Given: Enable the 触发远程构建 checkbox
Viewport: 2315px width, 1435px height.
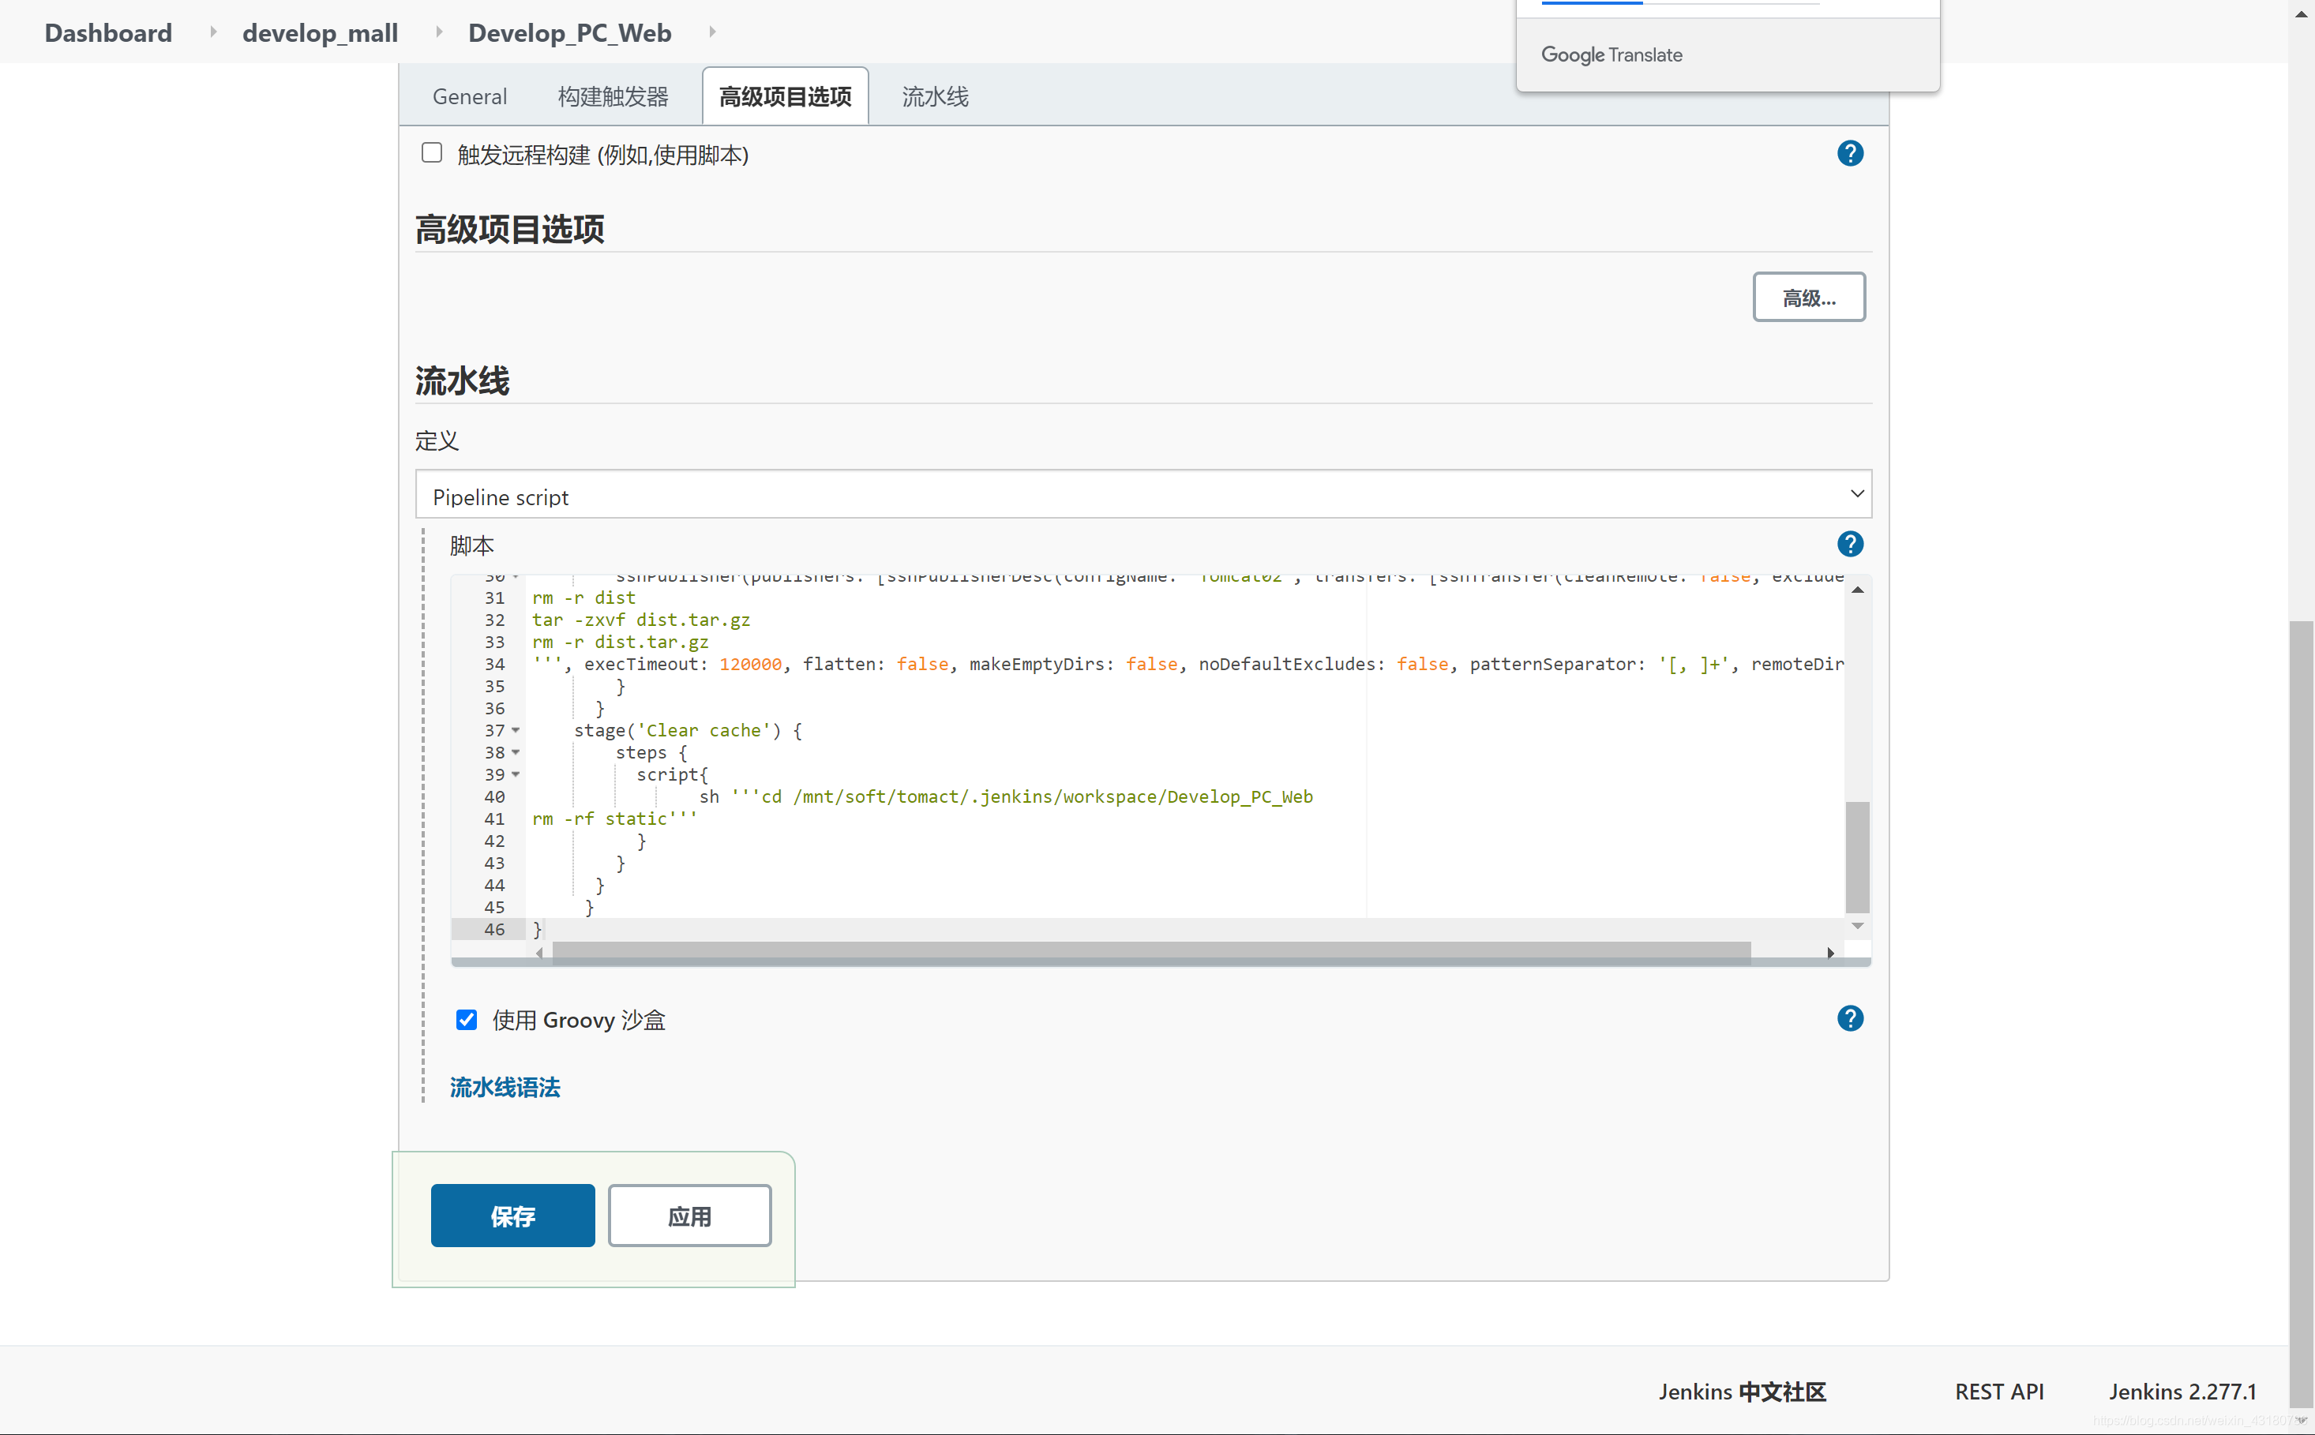Looking at the screenshot, I should click(432, 153).
